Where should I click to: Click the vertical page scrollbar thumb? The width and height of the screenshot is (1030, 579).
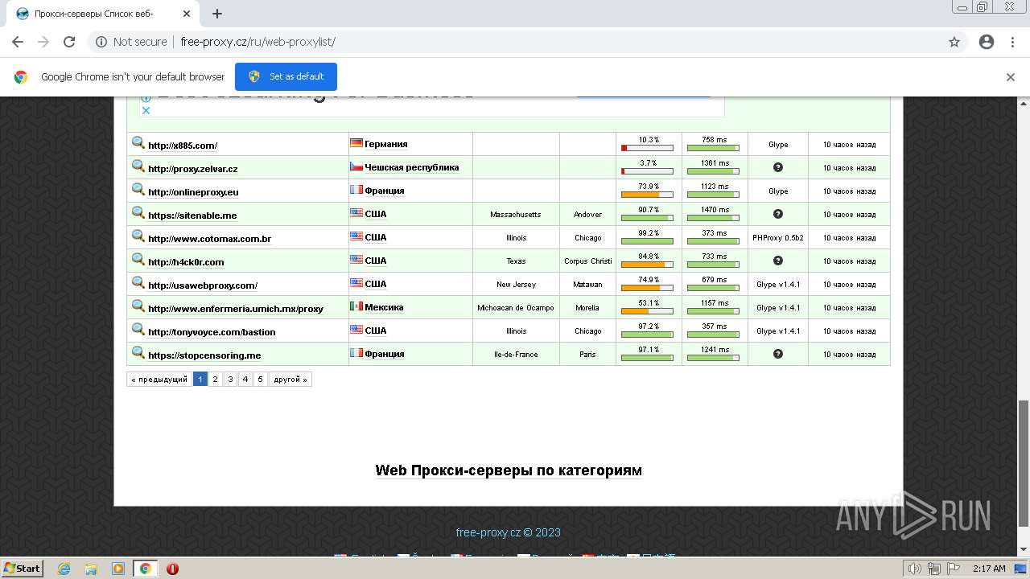[x=1024, y=464]
